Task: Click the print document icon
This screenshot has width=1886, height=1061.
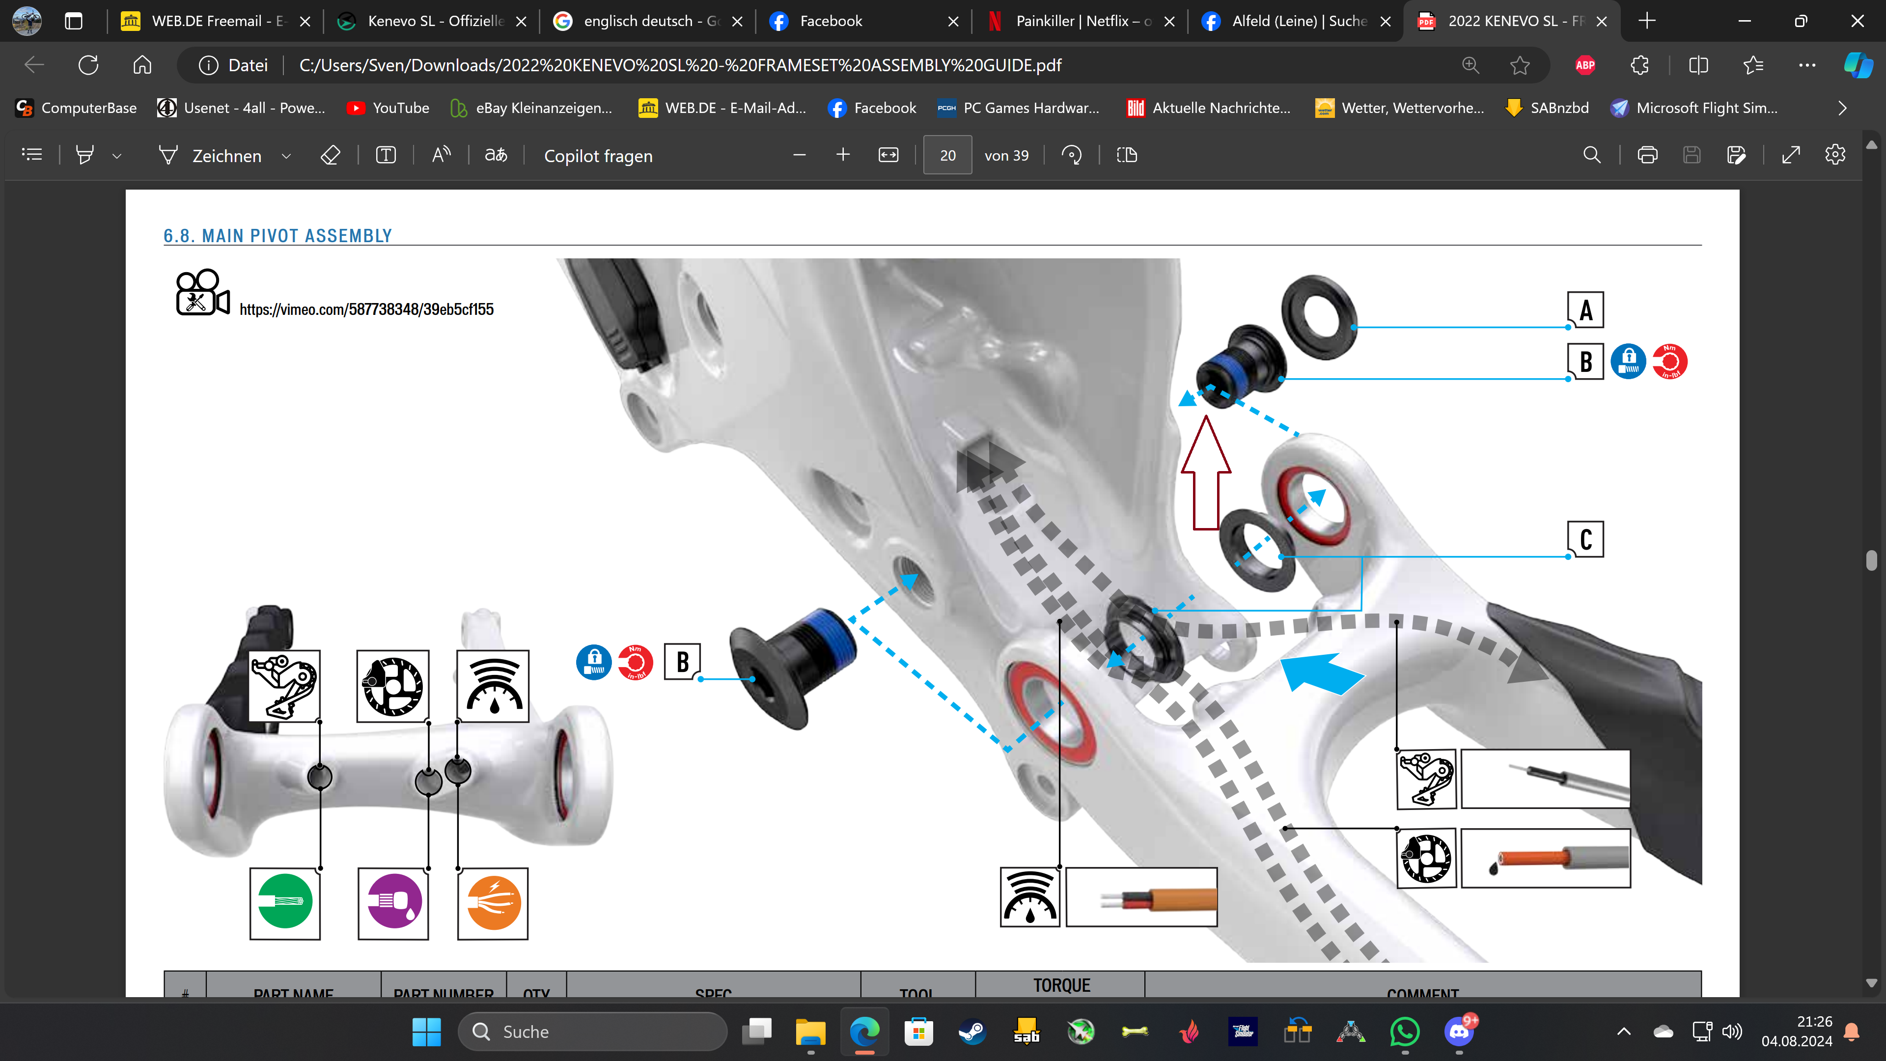Action: pyautogui.click(x=1648, y=155)
